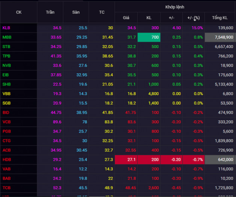Viewport: 236px width, 197px height.
Task: Click the TC column header
Action: tap(102, 12)
